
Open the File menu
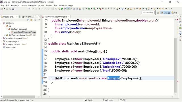[x=2, y=5]
